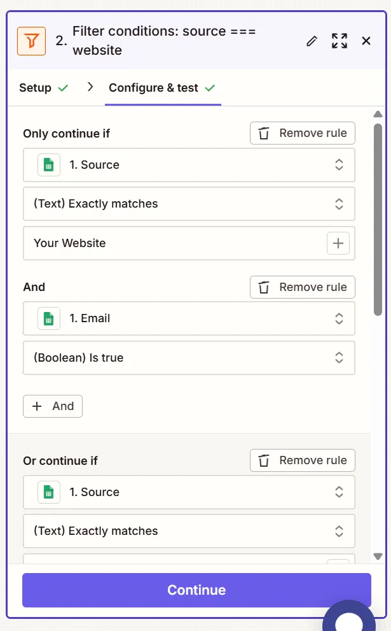
Task: Close the filter conditions panel
Action: (x=366, y=41)
